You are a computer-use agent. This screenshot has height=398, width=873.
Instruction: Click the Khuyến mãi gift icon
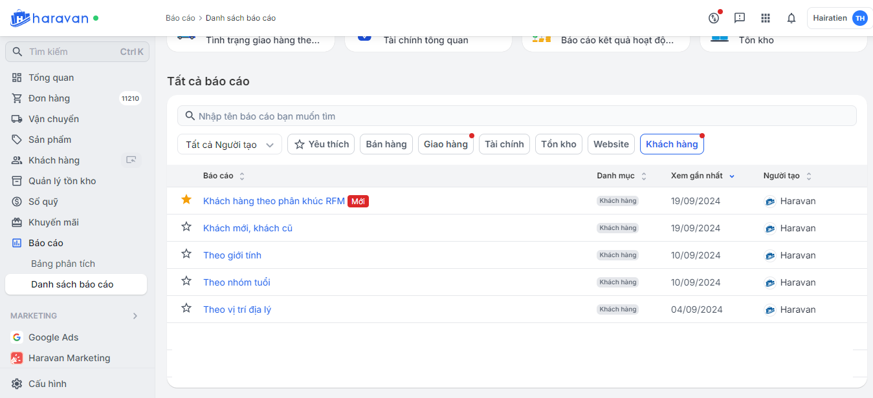[x=17, y=222]
